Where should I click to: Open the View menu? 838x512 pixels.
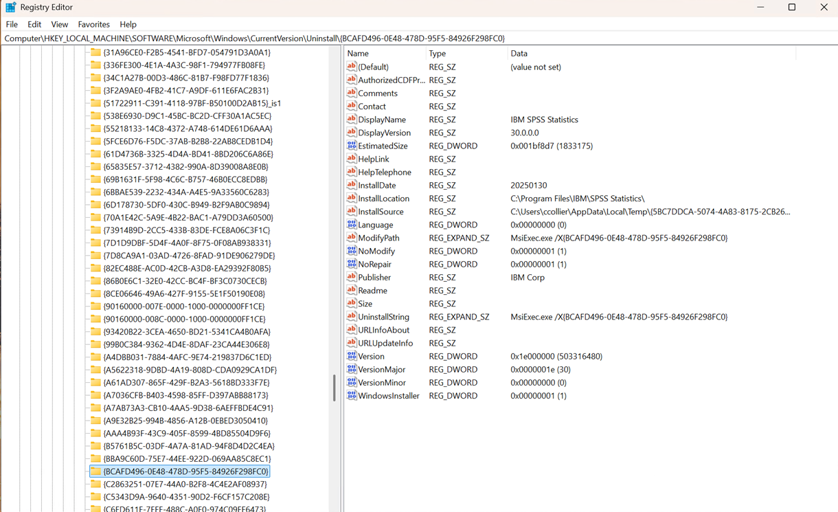point(59,24)
